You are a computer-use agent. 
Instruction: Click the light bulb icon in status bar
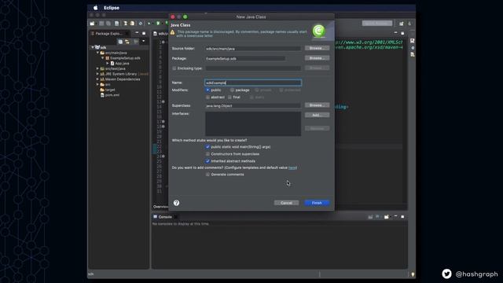point(413,274)
